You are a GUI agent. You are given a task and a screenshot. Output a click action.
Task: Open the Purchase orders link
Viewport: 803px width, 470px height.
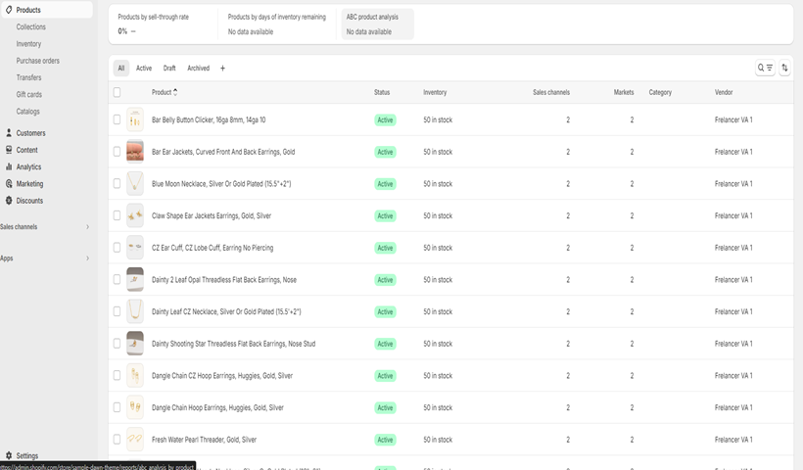point(38,61)
